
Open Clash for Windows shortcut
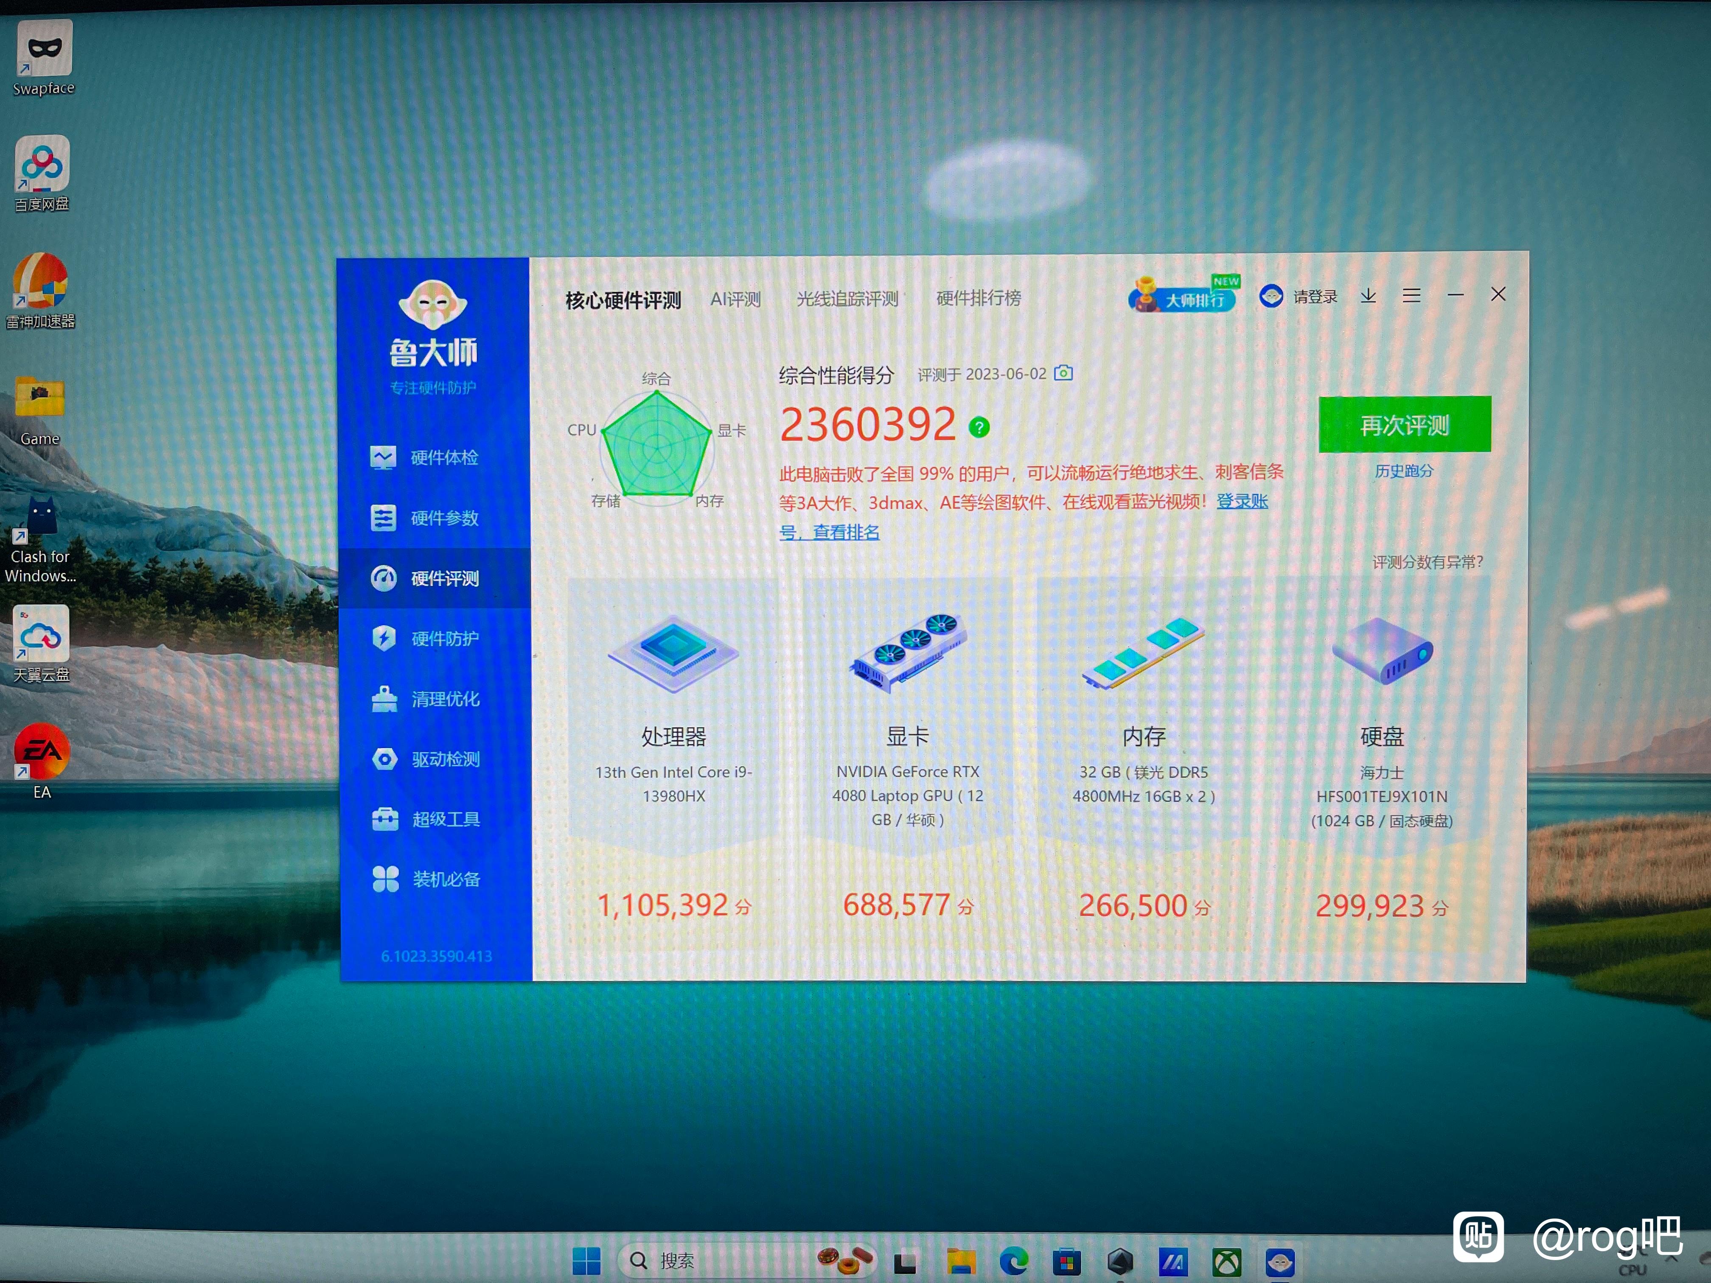coord(40,539)
